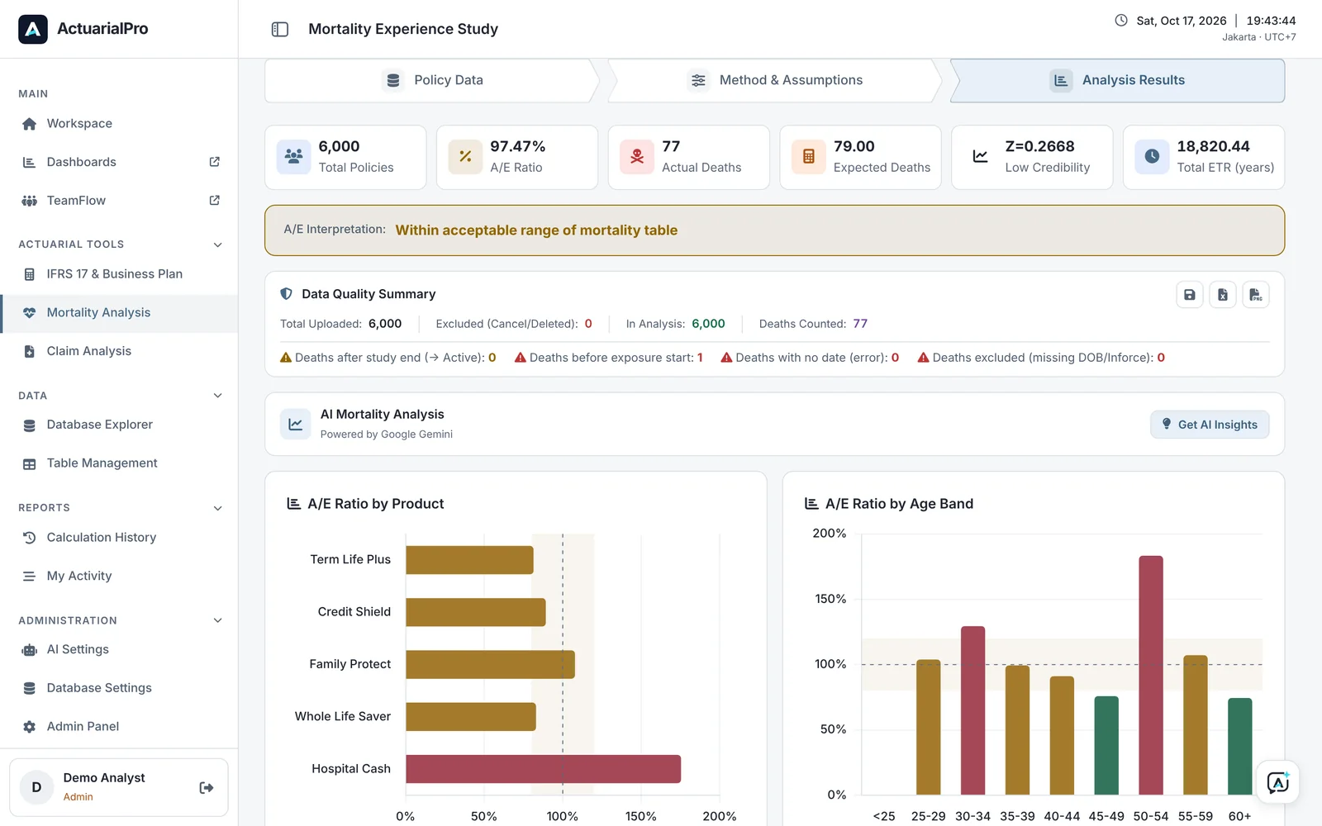Click the AI Mortality Analysis chart icon
This screenshot has height=826, width=1322.
click(x=295, y=424)
